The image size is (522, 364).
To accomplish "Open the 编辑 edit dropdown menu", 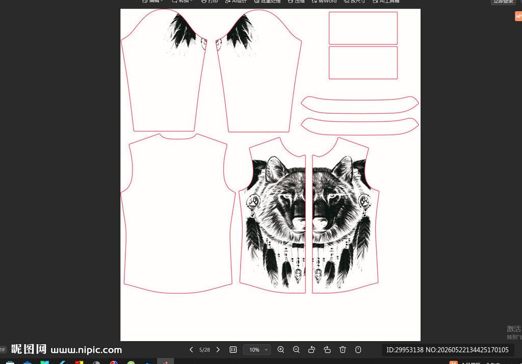I will 153,2.
